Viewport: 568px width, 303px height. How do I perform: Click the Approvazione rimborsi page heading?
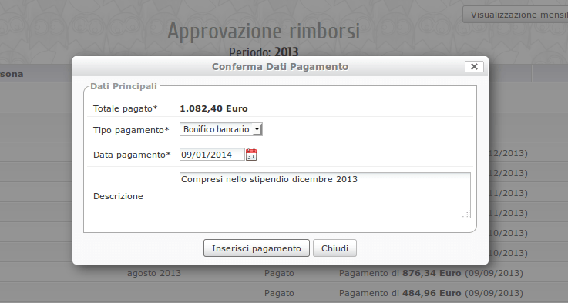pyautogui.click(x=264, y=31)
